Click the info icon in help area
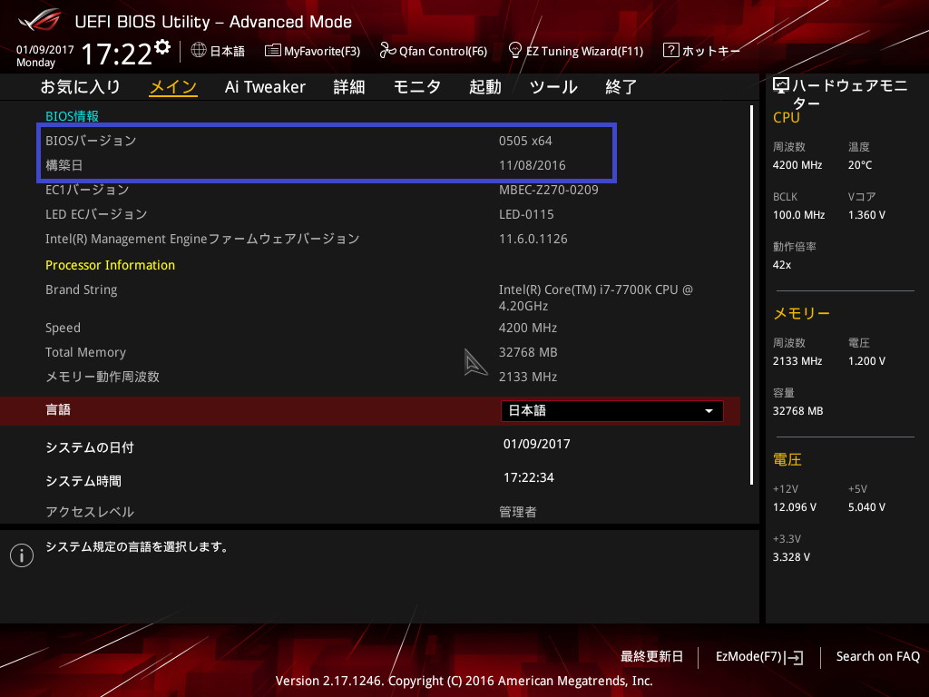Screen dimensions: 929x697 pyautogui.click(x=22, y=555)
